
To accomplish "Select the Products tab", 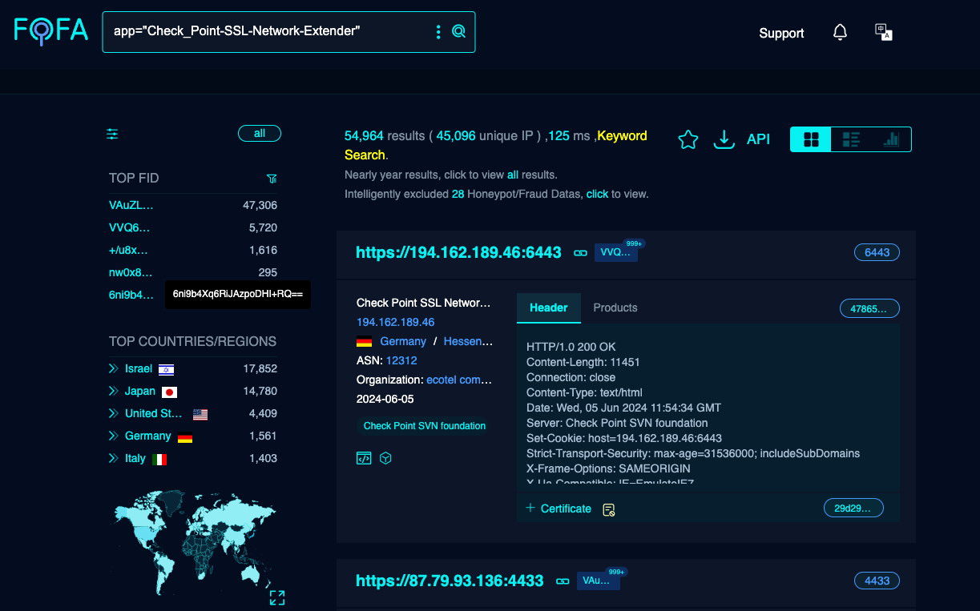I will (615, 308).
